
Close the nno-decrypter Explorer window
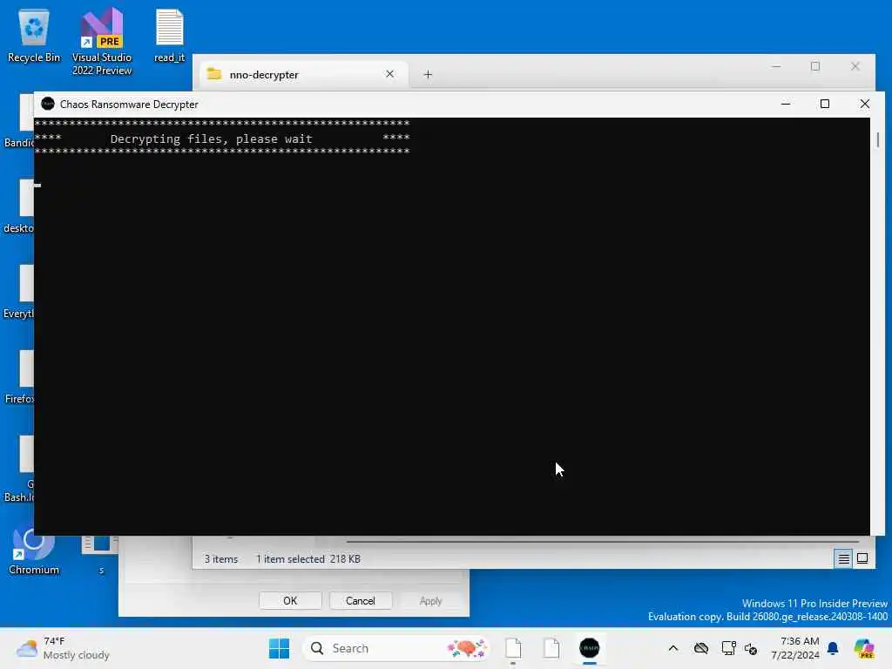855,66
